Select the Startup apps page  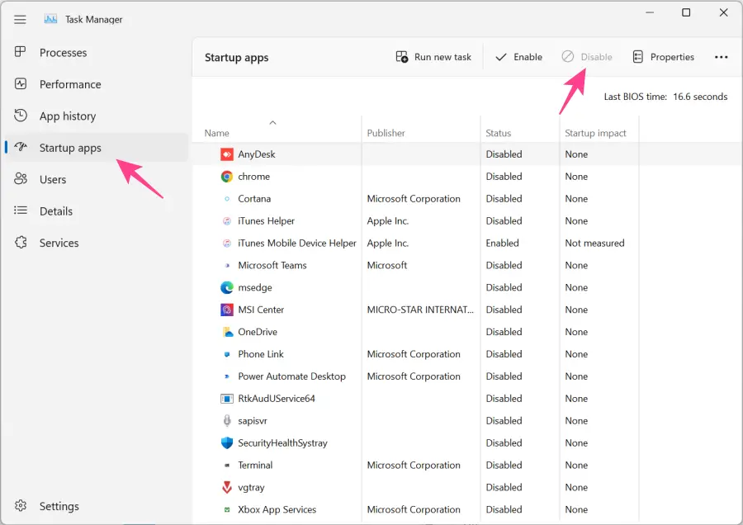click(97, 148)
